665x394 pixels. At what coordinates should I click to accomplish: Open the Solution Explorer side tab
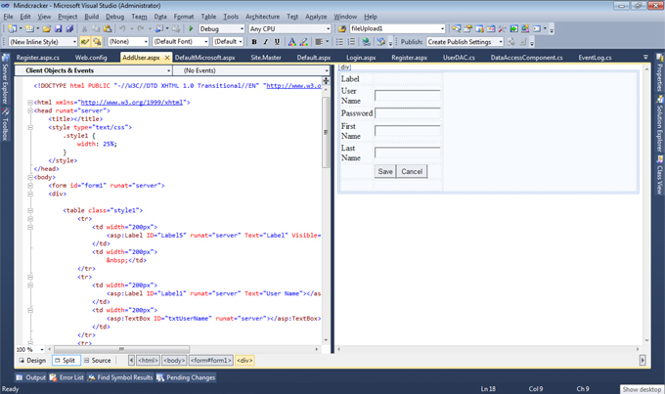[659, 123]
